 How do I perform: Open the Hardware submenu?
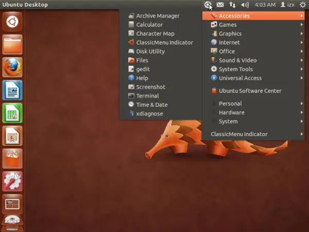click(x=253, y=112)
